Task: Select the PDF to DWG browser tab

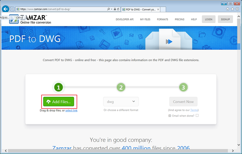Action: coord(140,9)
